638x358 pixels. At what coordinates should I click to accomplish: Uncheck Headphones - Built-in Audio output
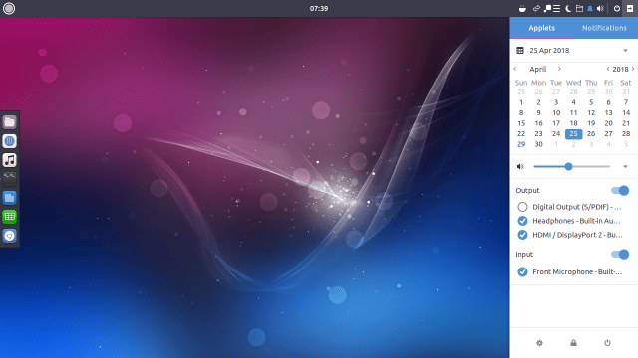[x=522, y=221]
